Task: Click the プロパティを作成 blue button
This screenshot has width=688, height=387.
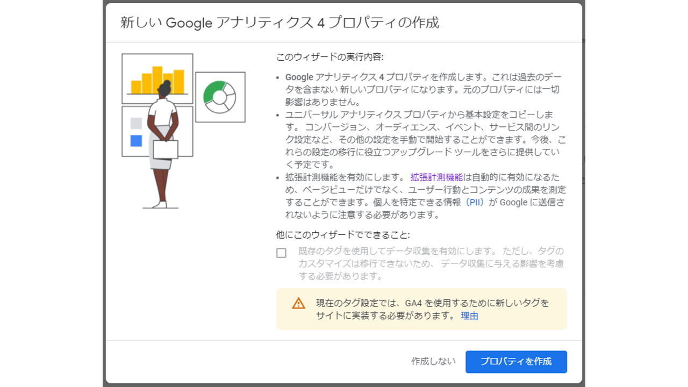Action: coord(516,362)
